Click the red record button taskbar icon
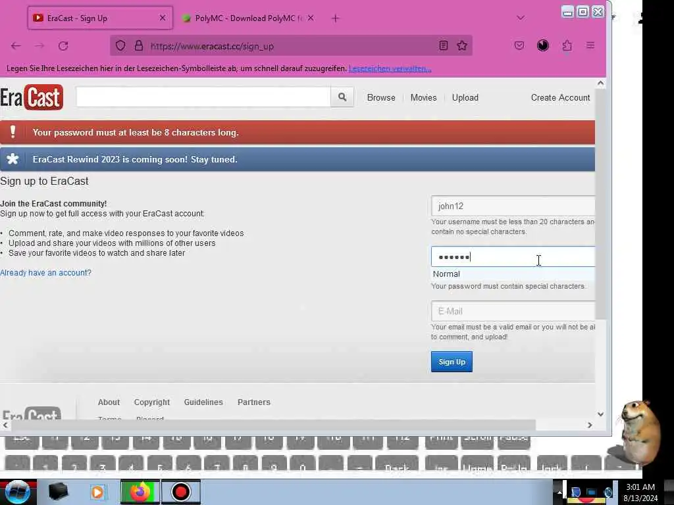The height and width of the screenshot is (505, 674). click(x=180, y=492)
